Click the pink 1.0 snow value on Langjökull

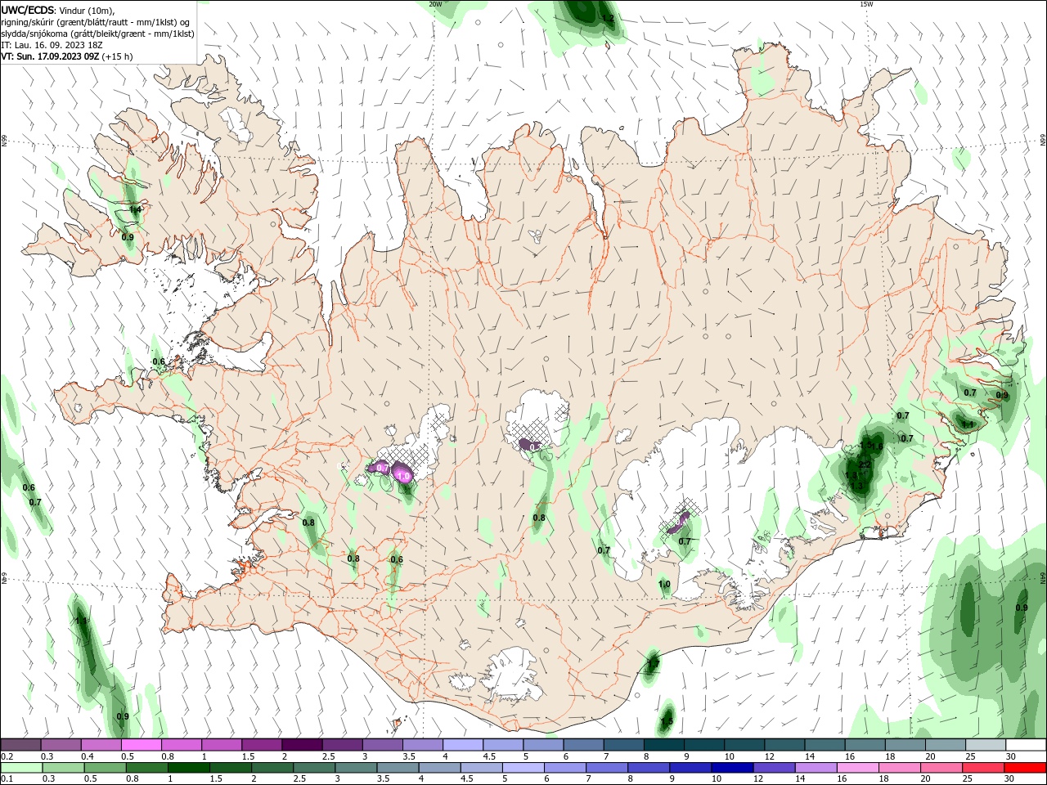[402, 475]
